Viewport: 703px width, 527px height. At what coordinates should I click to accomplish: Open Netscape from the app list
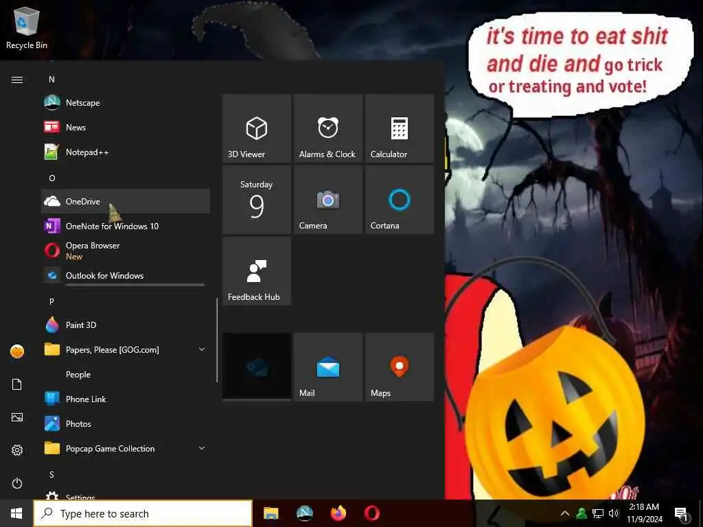pos(125,103)
